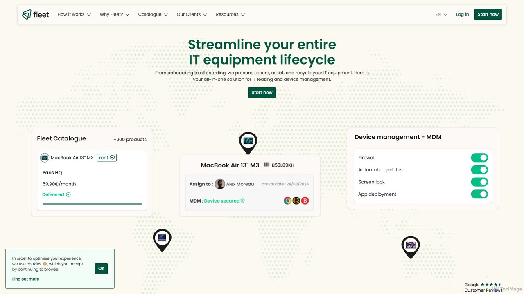Click the Google Customer Reviews badge text

pos(483,287)
